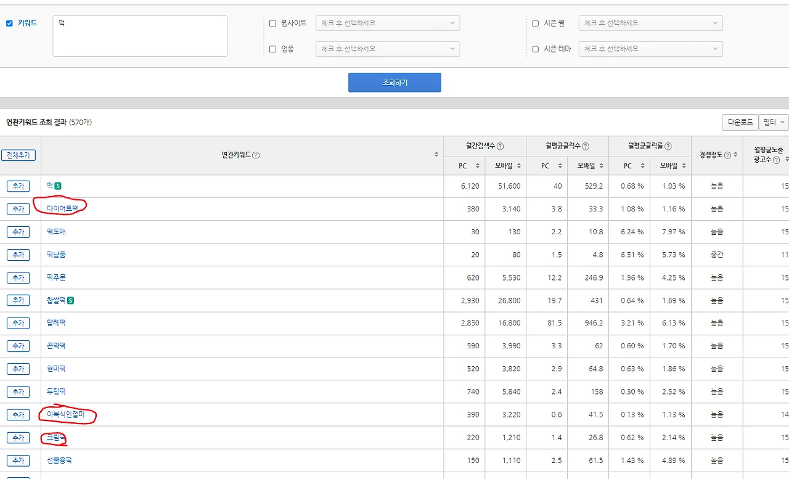The width and height of the screenshot is (789, 479).
Task: Open help icon beside 월간검색수
Action: [x=500, y=147]
